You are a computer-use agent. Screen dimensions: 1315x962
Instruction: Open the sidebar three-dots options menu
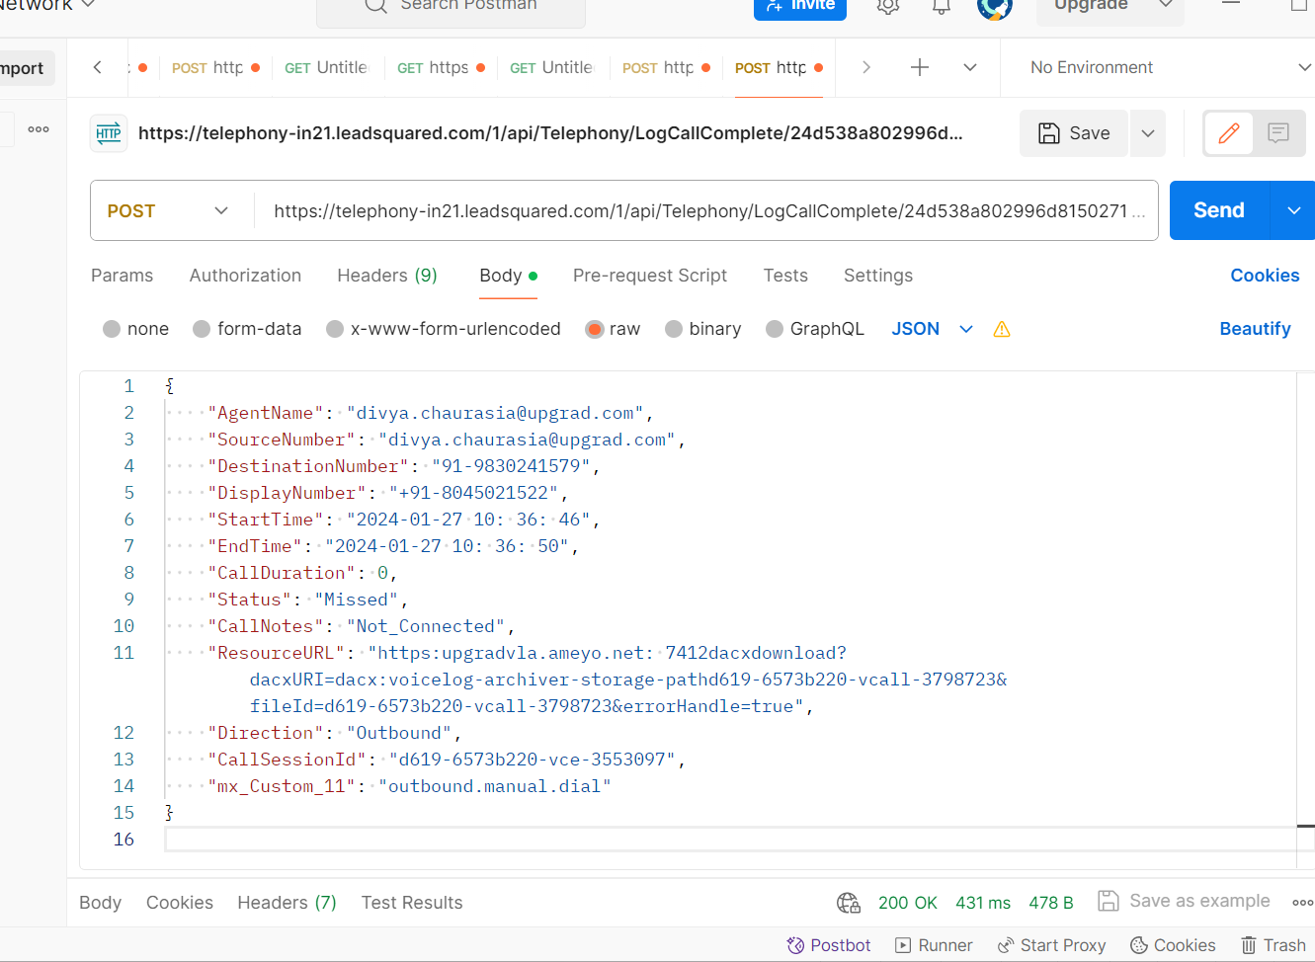click(x=39, y=129)
